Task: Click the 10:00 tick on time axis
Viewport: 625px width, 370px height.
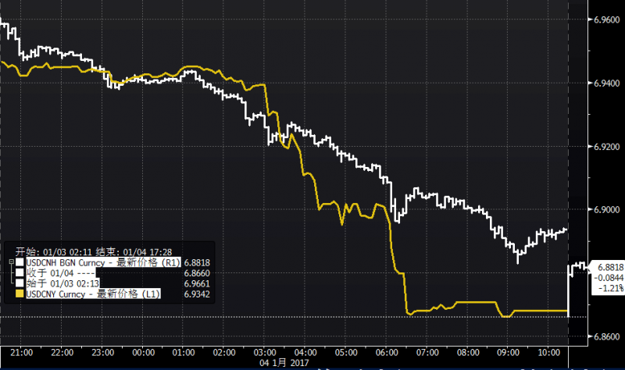Action: tap(553, 352)
